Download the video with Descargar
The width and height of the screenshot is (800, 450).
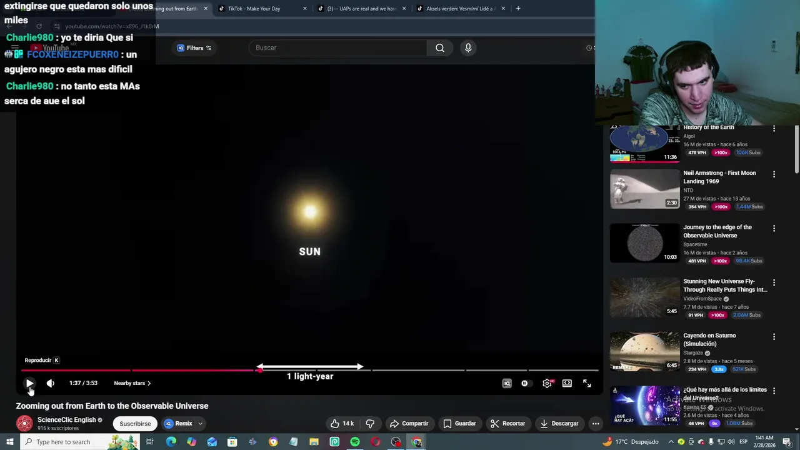(x=559, y=424)
